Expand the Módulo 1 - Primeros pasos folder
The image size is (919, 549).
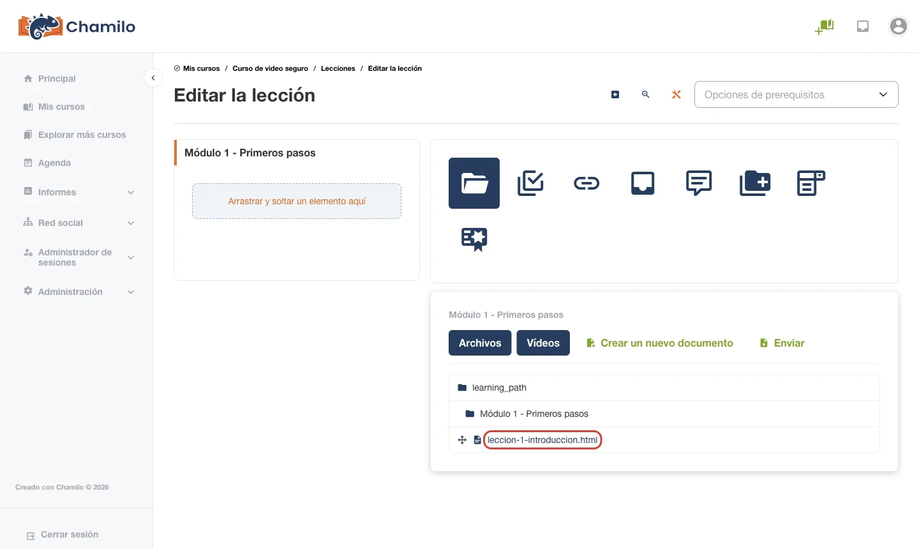click(664, 414)
